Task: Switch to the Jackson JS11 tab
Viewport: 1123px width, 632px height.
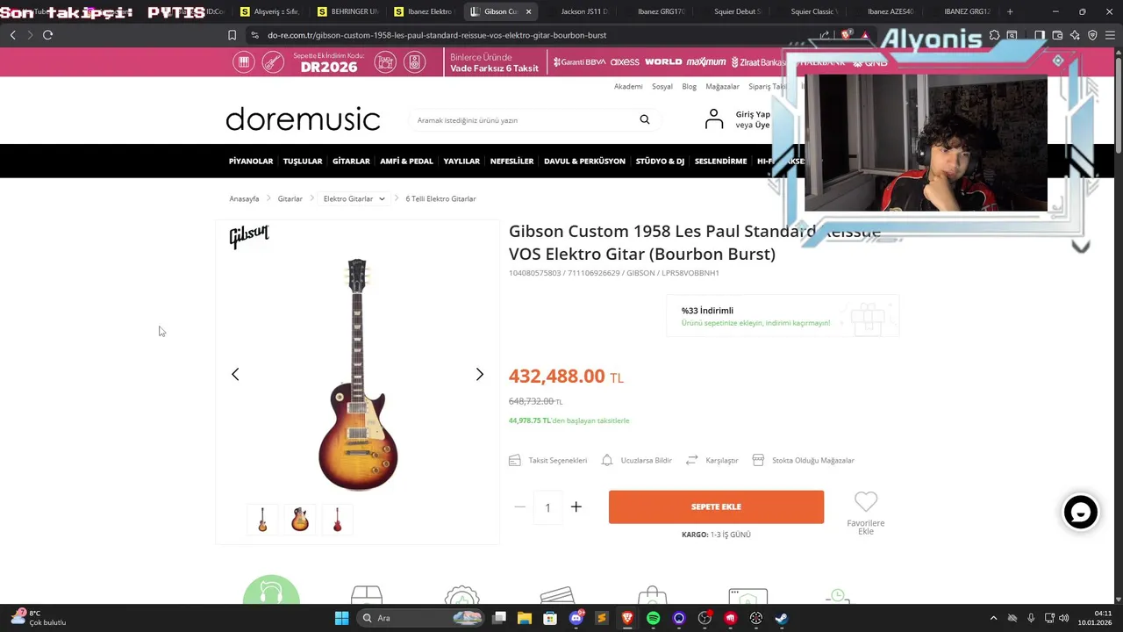Action: tap(584, 11)
